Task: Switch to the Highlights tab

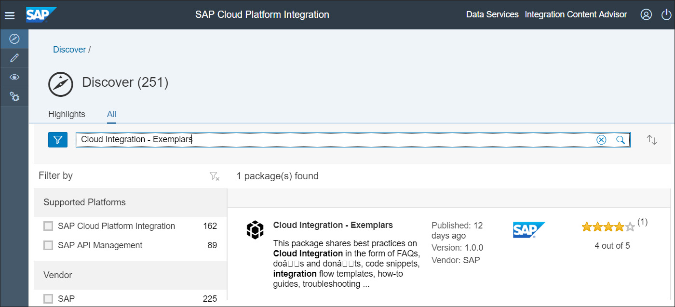Action: pyautogui.click(x=67, y=114)
